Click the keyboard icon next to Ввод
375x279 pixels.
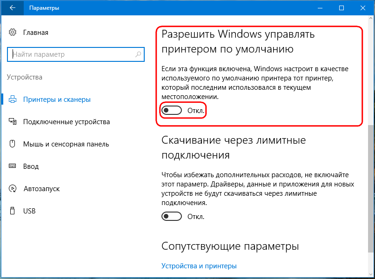coord(13,166)
